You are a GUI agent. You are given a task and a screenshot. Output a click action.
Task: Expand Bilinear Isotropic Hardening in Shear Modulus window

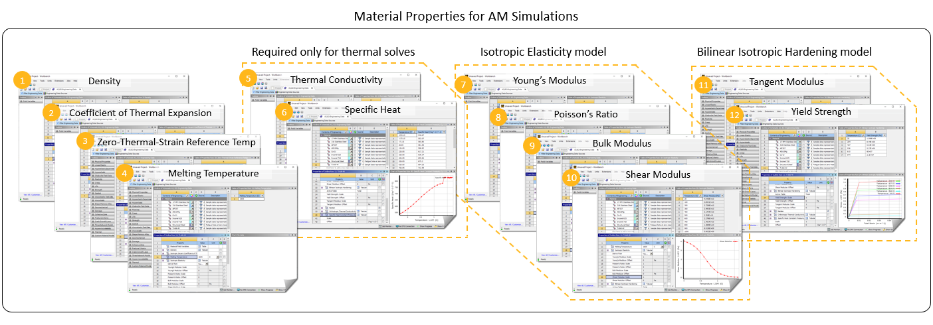[x=608, y=284]
